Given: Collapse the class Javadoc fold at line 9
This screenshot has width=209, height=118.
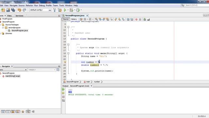Looking at the screenshot, I should coord(68,27).
